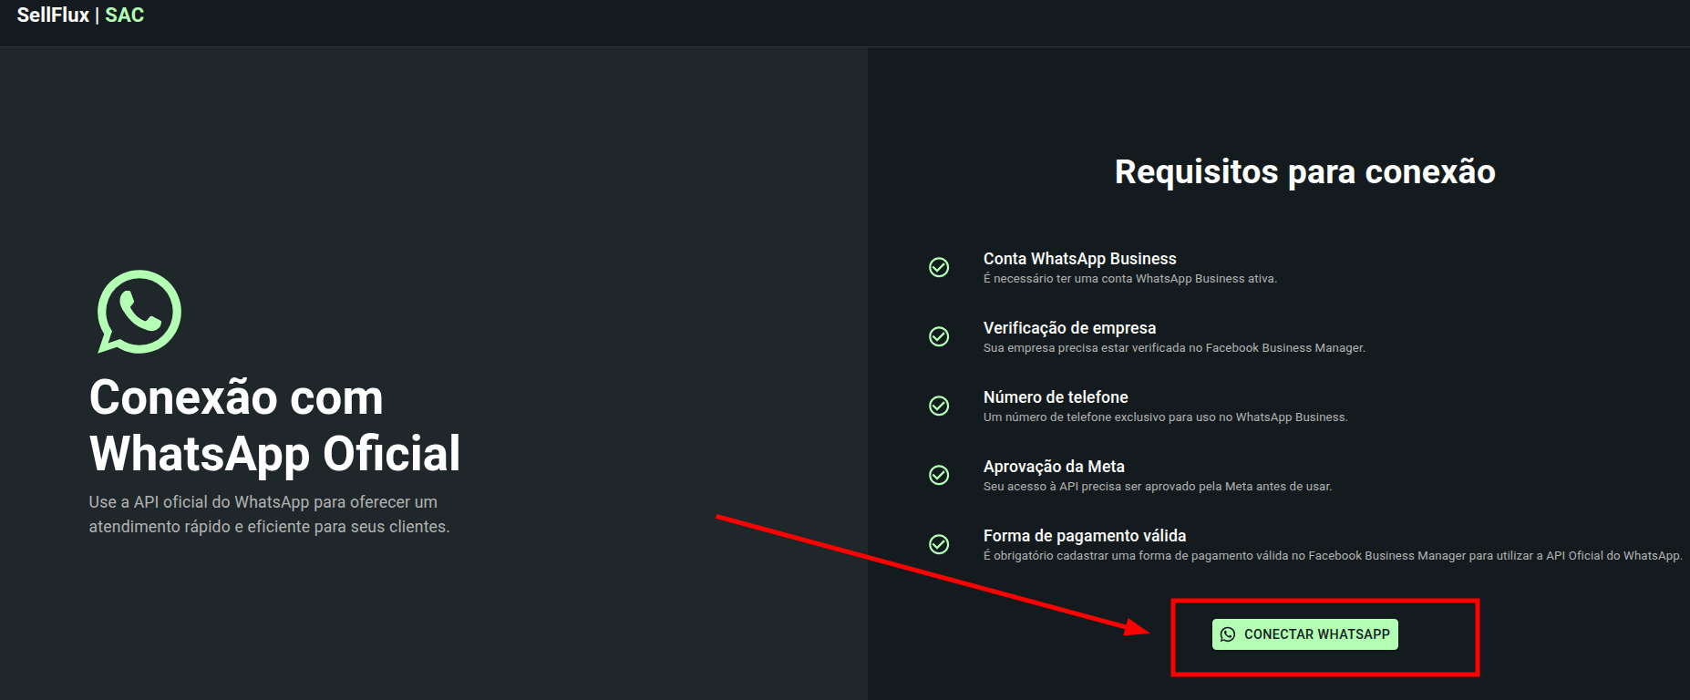Click the CONECTAR WHATSAPP button
The image size is (1690, 700).
click(1304, 634)
